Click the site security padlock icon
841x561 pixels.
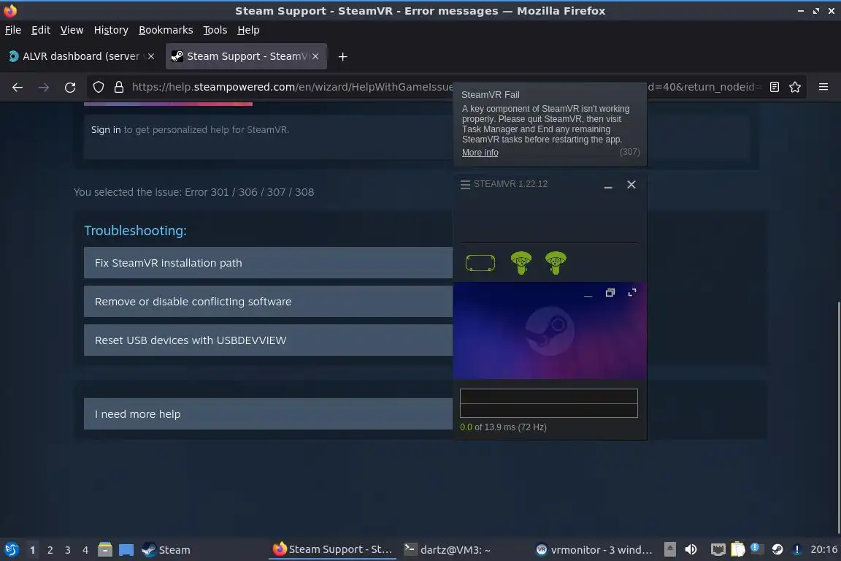pyautogui.click(x=119, y=87)
